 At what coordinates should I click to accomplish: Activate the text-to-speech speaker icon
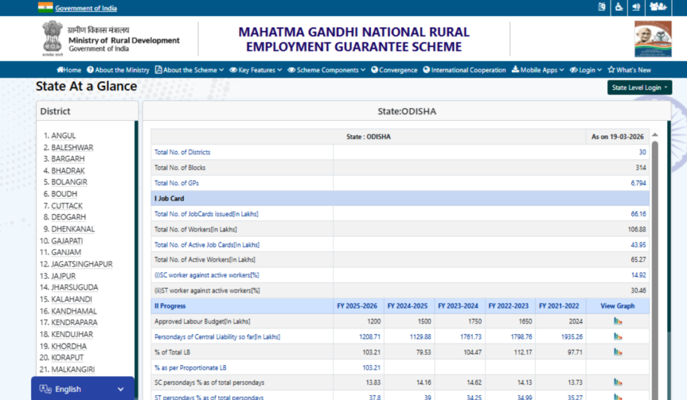635,7
